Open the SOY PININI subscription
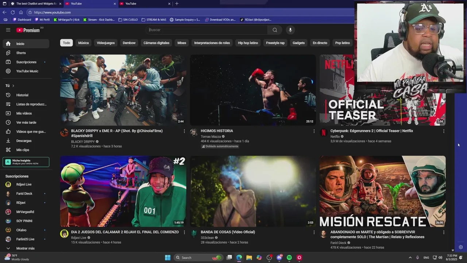This screenshot has width=467, height=263. [x=26, y=221]
